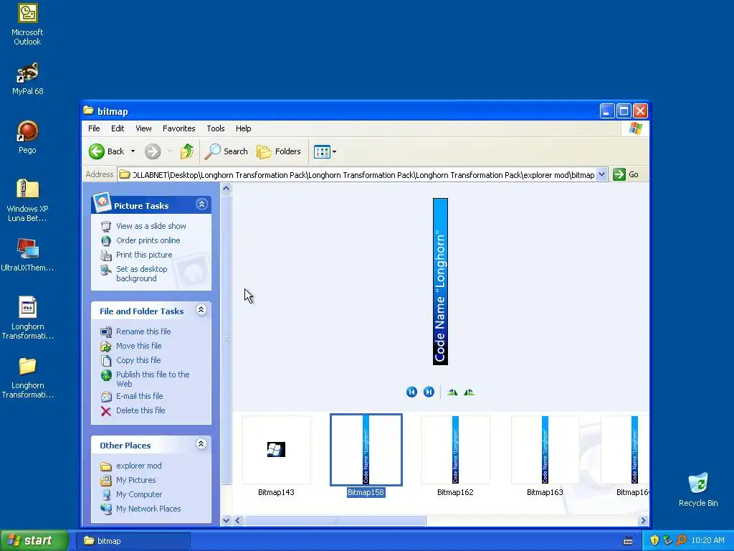Click Rename this file
This screenshot has height=551, width=734.
coord(143,331)
